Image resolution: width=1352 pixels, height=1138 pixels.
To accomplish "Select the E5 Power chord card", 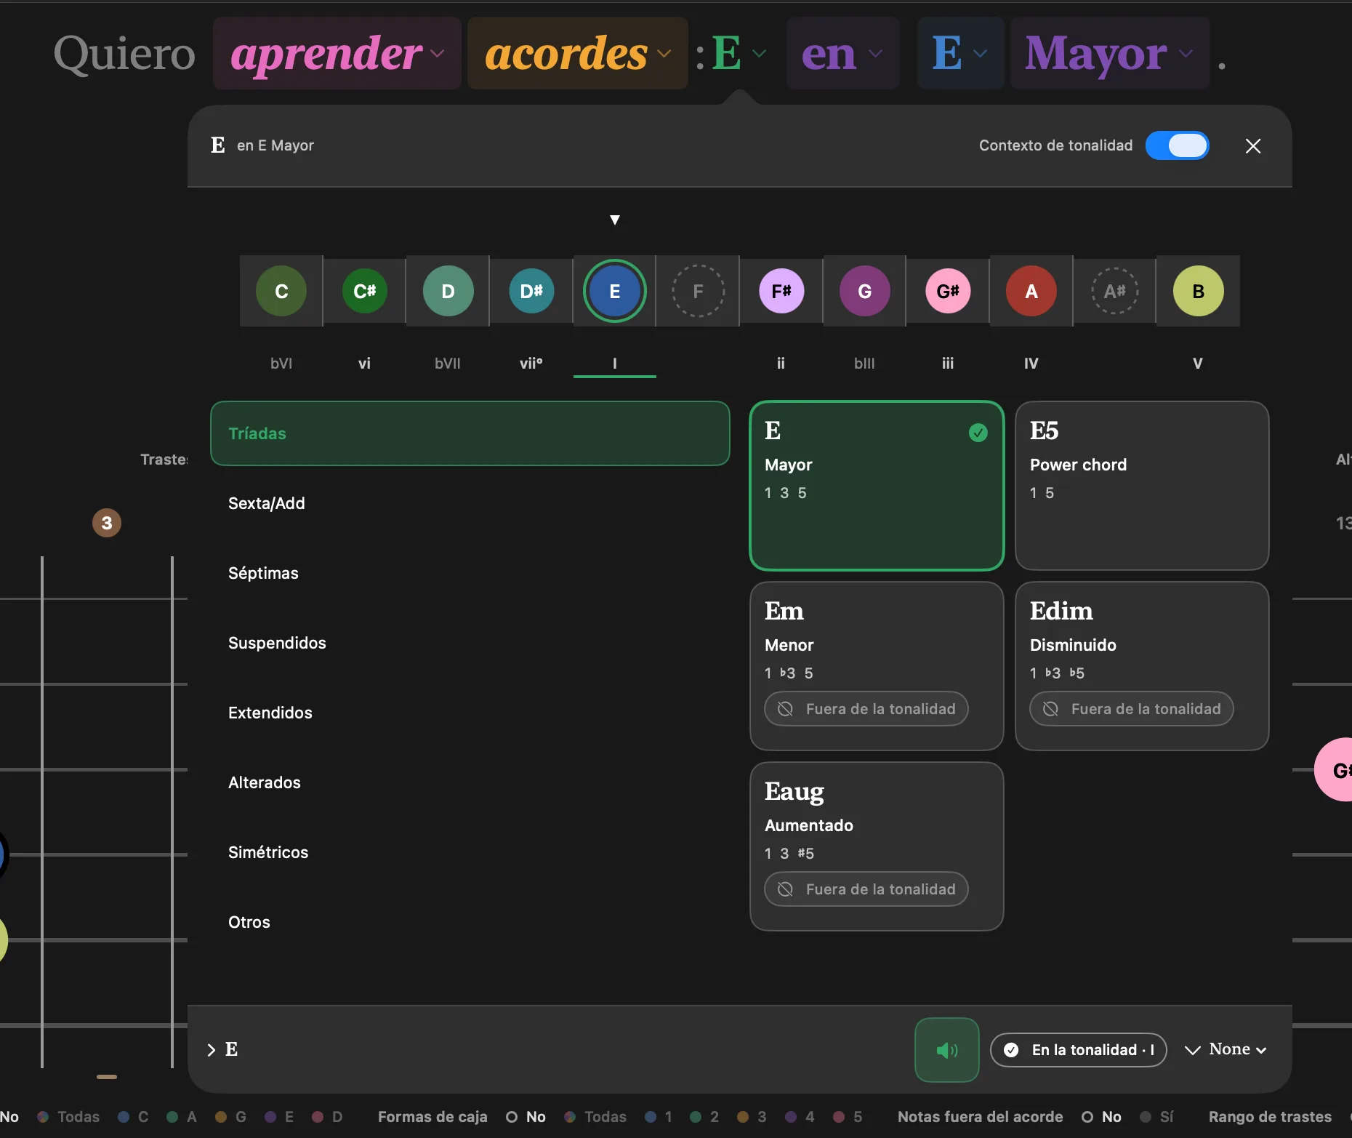I will click(1142, 486).
